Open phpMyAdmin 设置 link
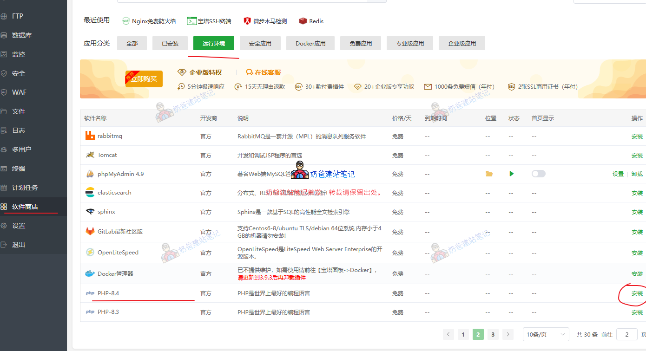Viewport: 646px width, 351px height. point(618,174)
